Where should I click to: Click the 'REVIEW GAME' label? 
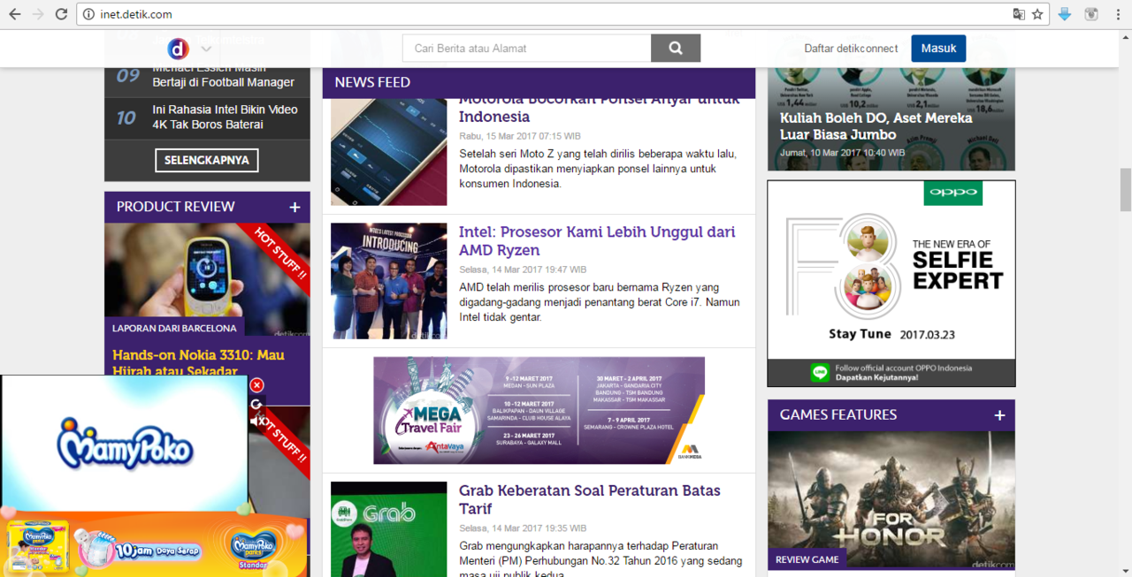click(807, 559)
